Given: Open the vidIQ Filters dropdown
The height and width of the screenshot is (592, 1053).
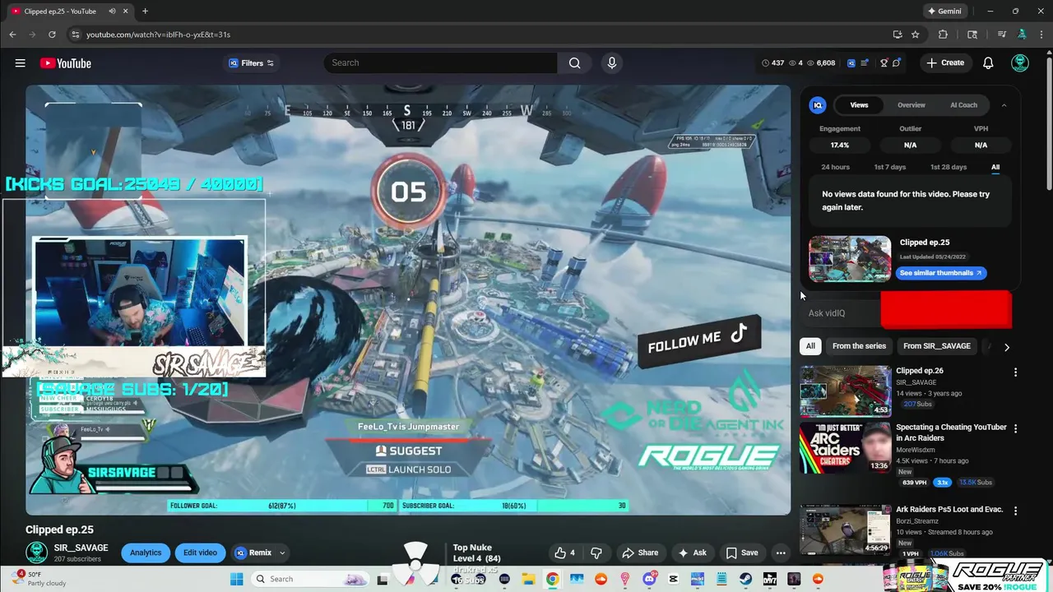Looking at the screenshot, I should tap(251, 63).
